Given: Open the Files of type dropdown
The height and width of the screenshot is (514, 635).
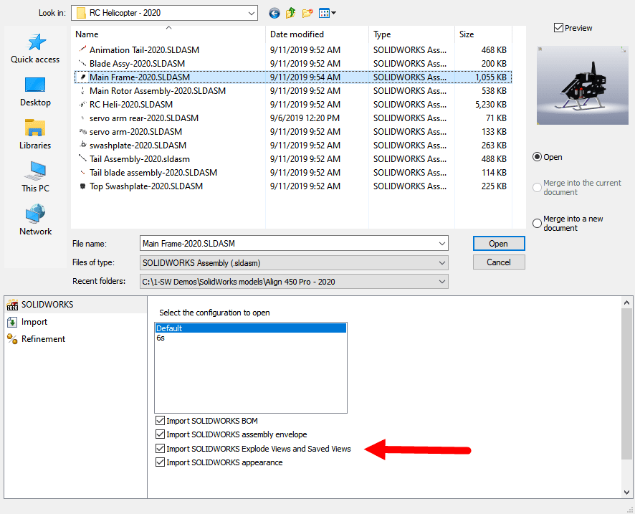Looking at the screenshot, I should (442, 263).
